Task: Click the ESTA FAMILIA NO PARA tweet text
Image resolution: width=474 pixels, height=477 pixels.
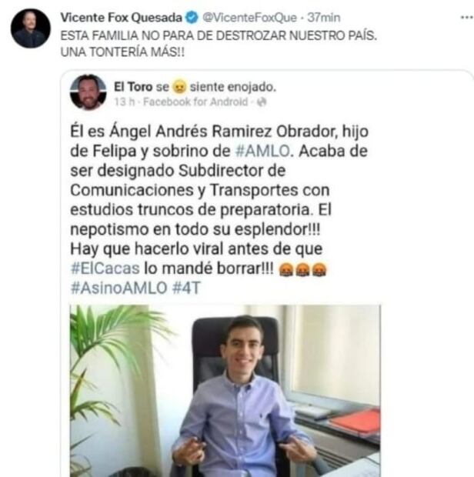Action: (219, 44)
